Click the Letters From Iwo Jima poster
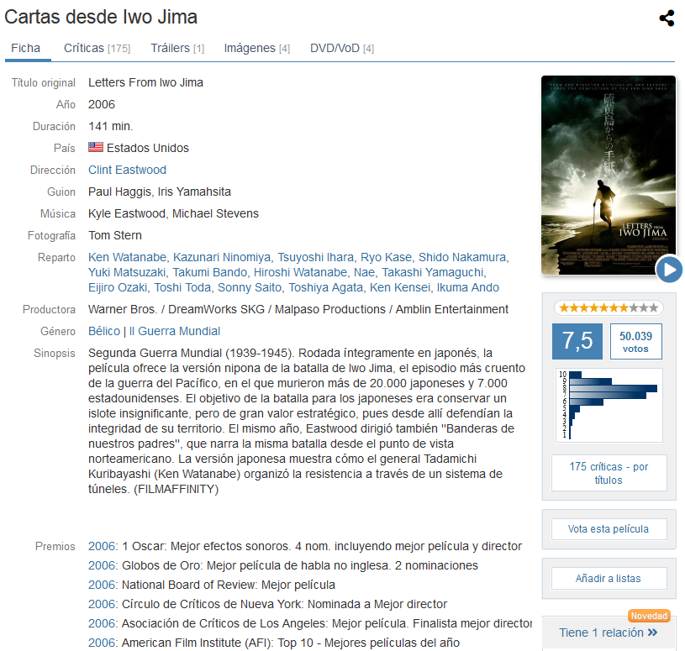The image size is (685, 651). [x=609, y=176]
